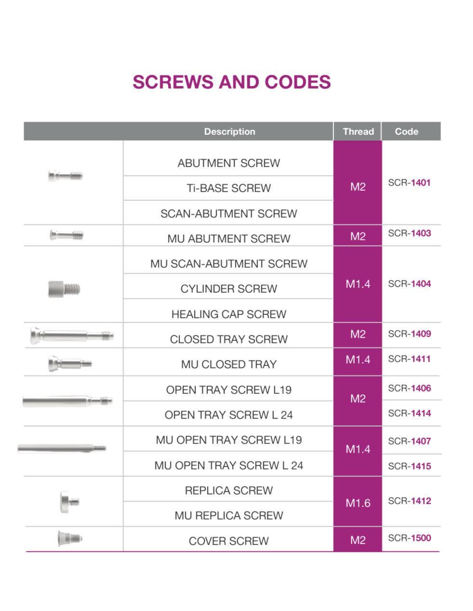This screenshot has height=611, width=473.
Task: Click the Ti-BASE SCREW description
Action: pos(229,188)
